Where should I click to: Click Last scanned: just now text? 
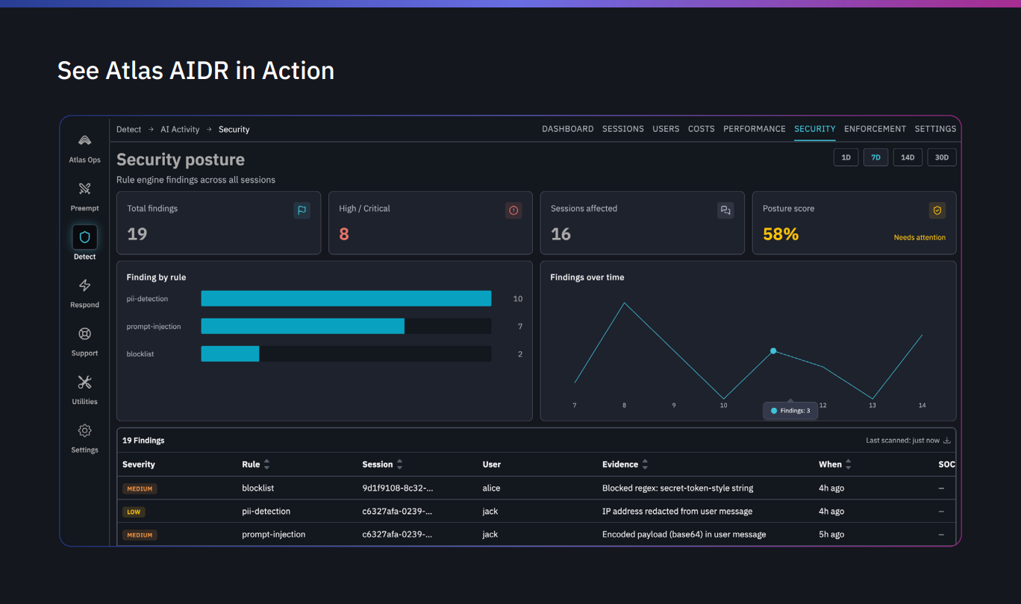click(902, 441)
